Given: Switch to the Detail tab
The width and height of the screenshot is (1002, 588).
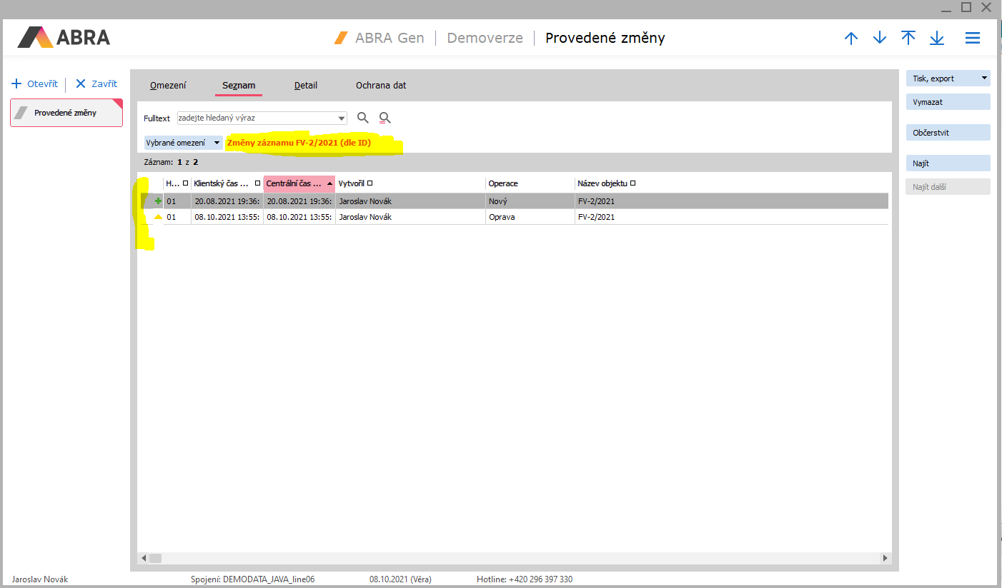Looking at the screenshot, I should [x=306, y=86].
